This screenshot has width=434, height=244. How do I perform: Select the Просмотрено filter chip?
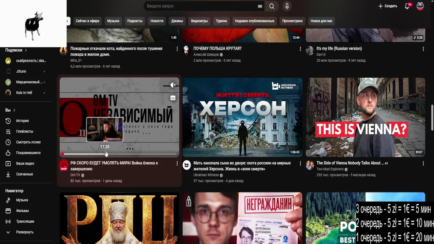pyautogui.click(x=292, y=21)
